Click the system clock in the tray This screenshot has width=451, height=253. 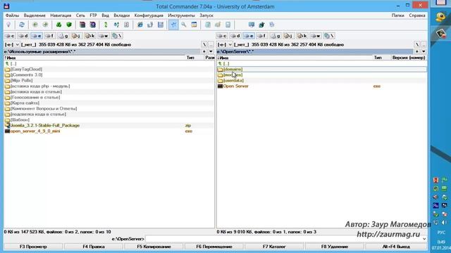(x=441, y=245)
